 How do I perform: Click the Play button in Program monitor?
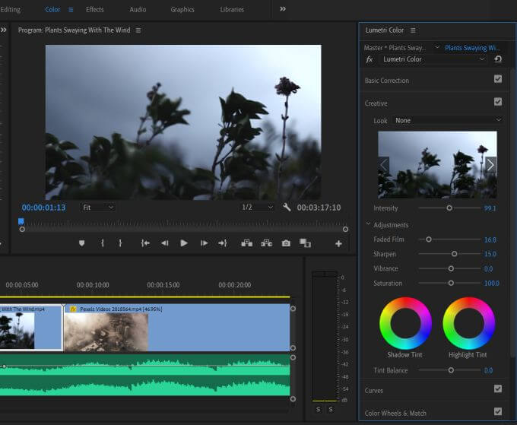183,243
